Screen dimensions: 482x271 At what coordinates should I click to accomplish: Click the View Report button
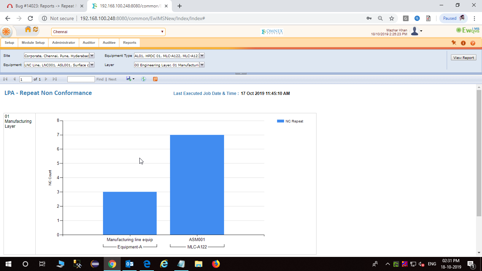click(x=464, y=58)
